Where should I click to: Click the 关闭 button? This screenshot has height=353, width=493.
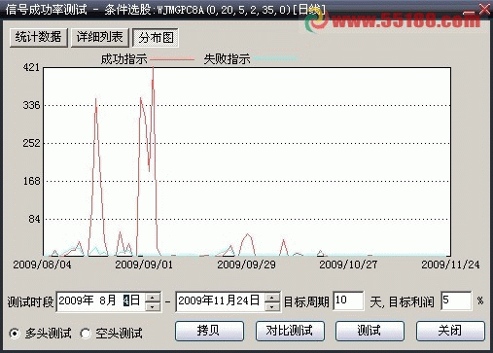pos(450,331)
